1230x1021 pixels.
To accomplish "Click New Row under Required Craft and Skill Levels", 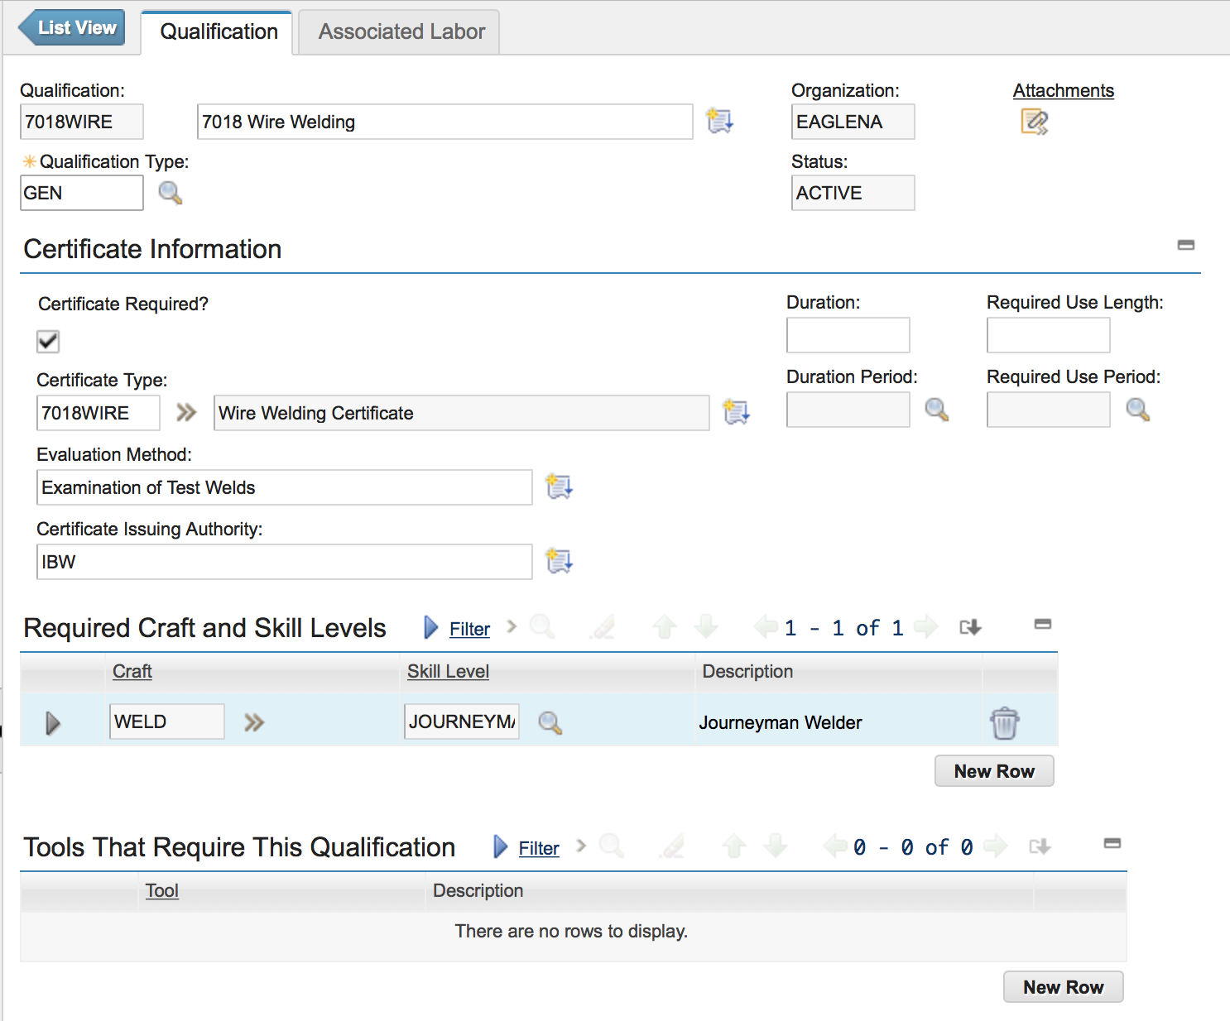I will (x=993, y=770).
